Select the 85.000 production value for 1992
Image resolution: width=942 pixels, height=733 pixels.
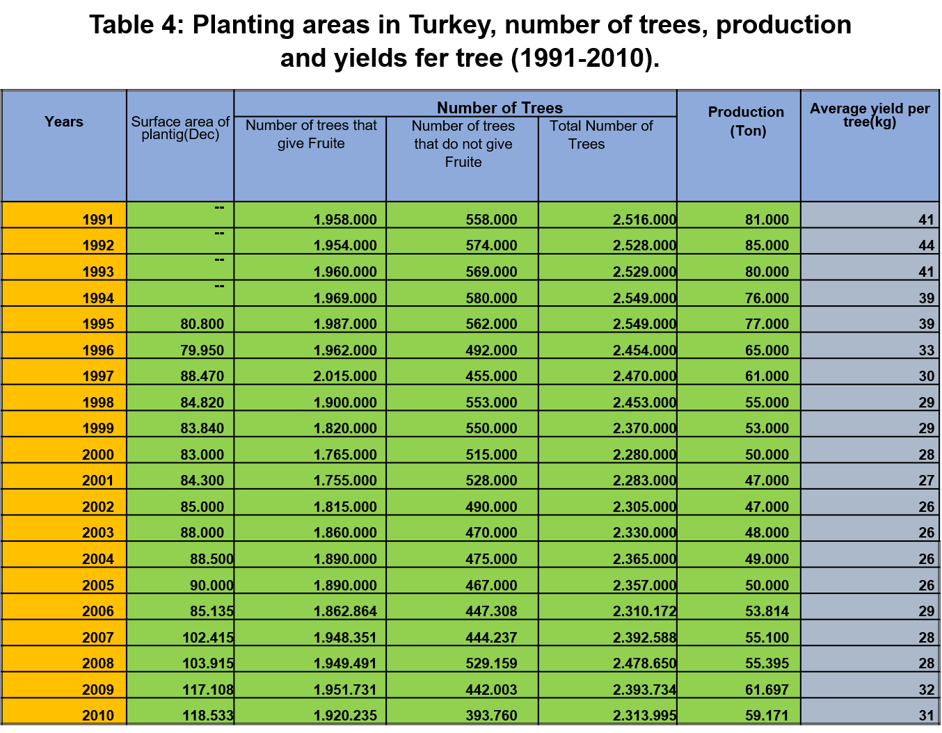click(x=767, y=245)
